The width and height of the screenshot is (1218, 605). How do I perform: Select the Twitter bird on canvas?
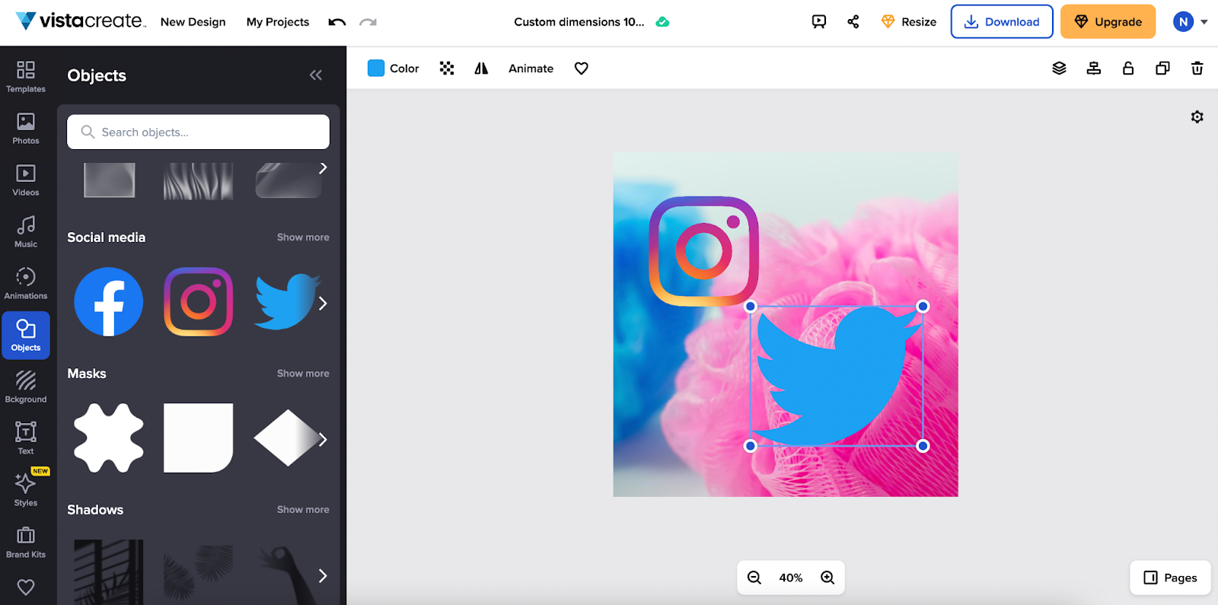837,376
